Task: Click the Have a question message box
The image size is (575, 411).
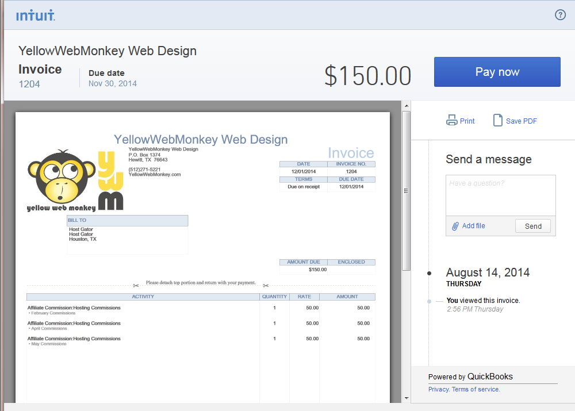Action: [501, 195]
